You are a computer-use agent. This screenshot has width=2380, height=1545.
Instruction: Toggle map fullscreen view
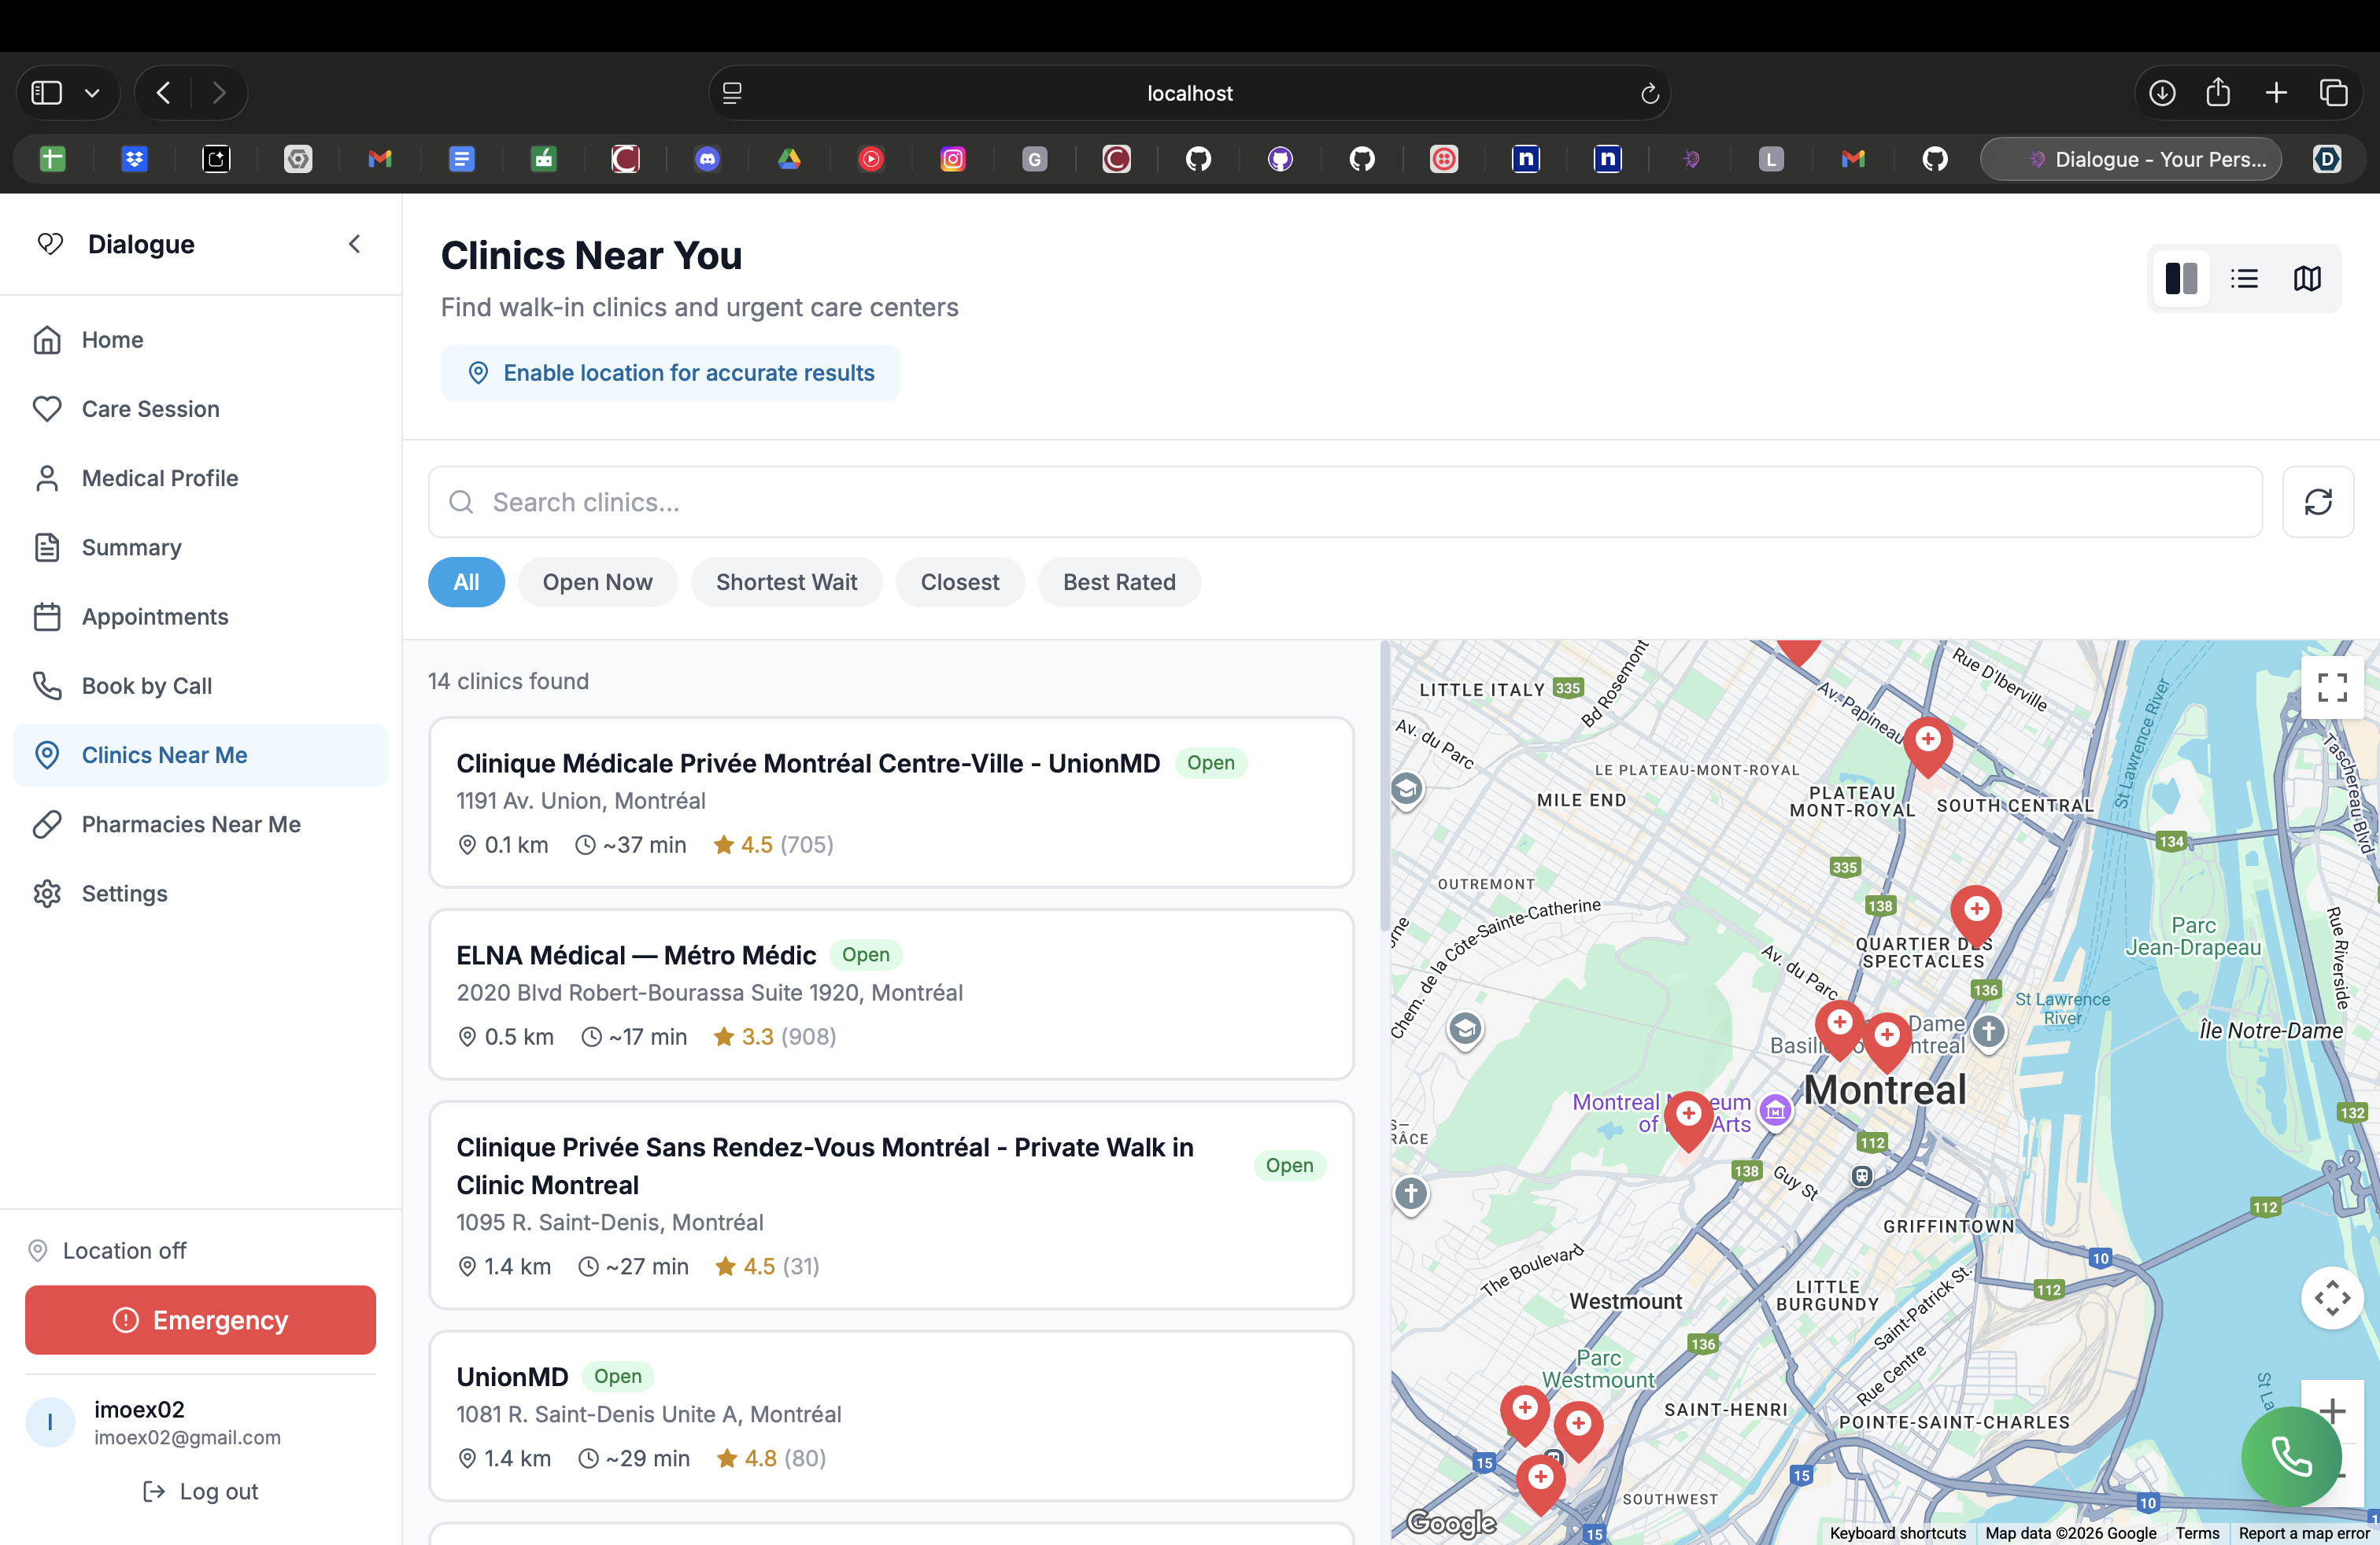[x=2331, y=687]
